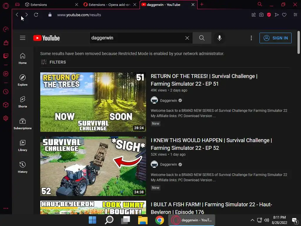Open the browser tab search magnifier

tap(260, 4)
